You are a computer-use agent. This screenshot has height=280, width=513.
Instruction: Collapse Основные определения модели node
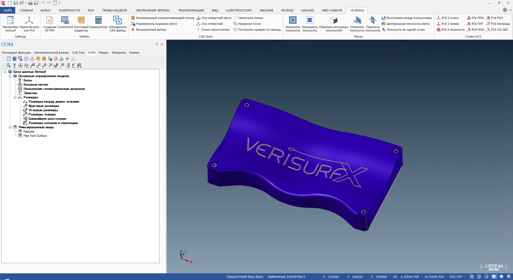point(10,76)
